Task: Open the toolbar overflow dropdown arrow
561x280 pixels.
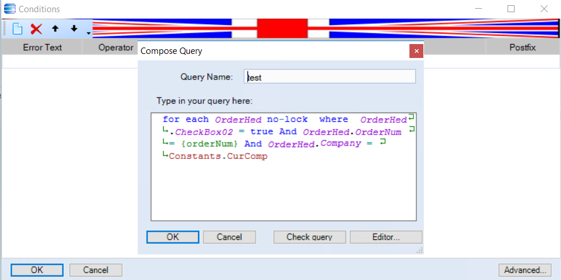Action: (88, 34)
